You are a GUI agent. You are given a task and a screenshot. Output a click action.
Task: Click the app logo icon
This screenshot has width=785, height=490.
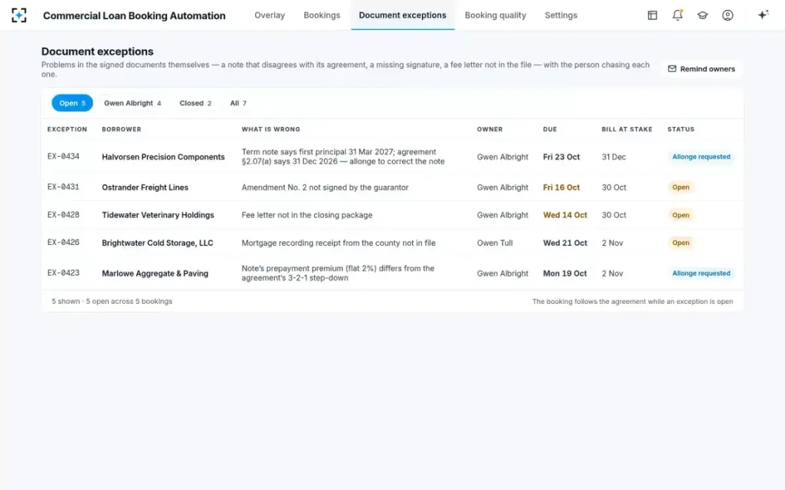click(19, 15)
